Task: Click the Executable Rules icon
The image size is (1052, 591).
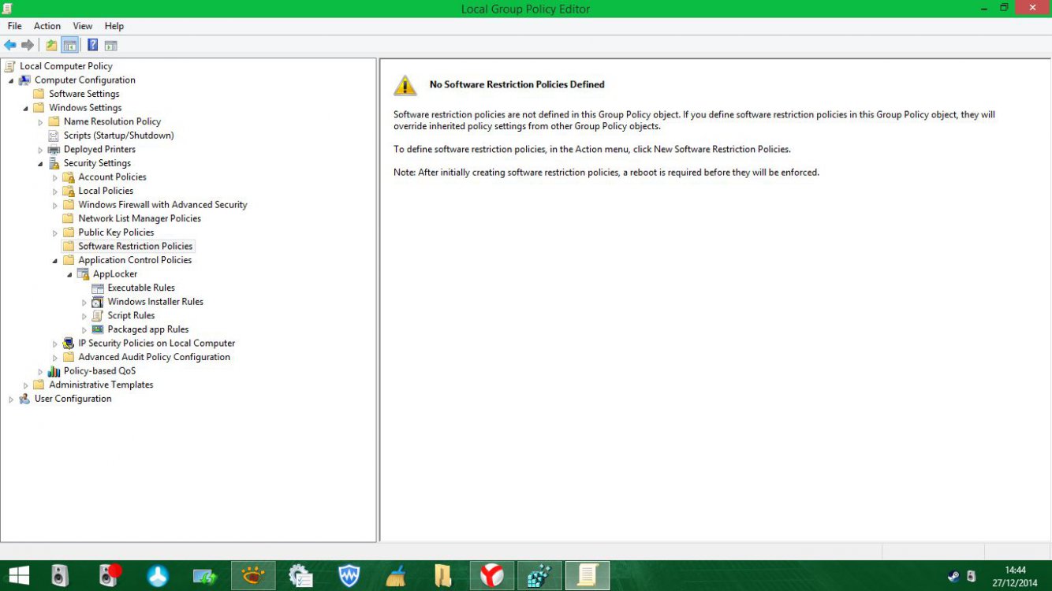Action: (x=98, y=288)
